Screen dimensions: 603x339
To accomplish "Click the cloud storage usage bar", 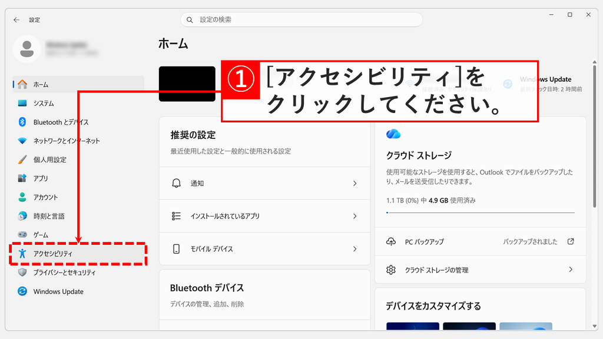I will [481, 212].
